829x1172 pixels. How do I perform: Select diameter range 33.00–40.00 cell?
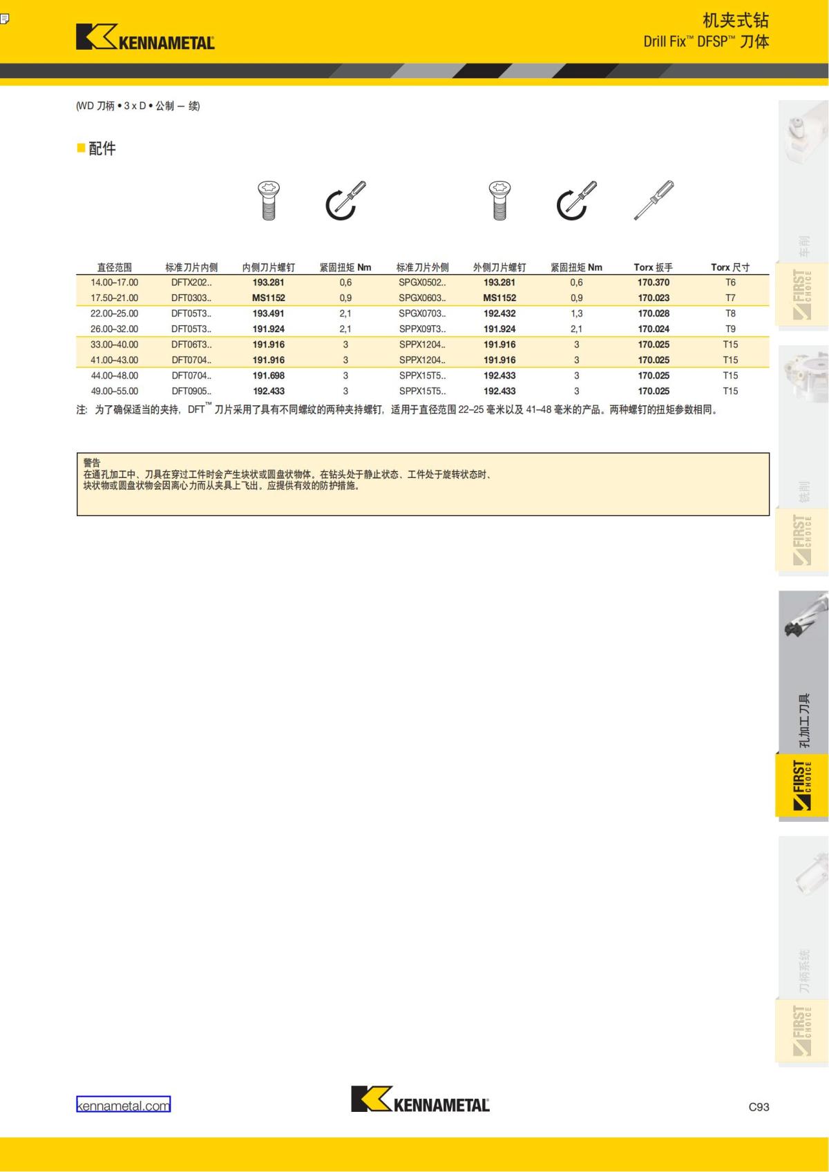[x=114, y=345]
